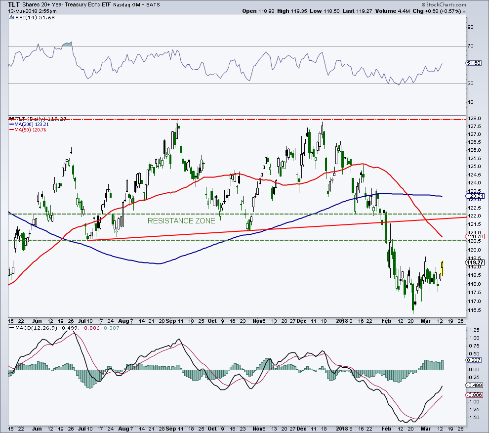This screenshot has height=433, width=489.
Task: Click the 70 overbought level on the RSI axis
Action: [x=470, y=46]
